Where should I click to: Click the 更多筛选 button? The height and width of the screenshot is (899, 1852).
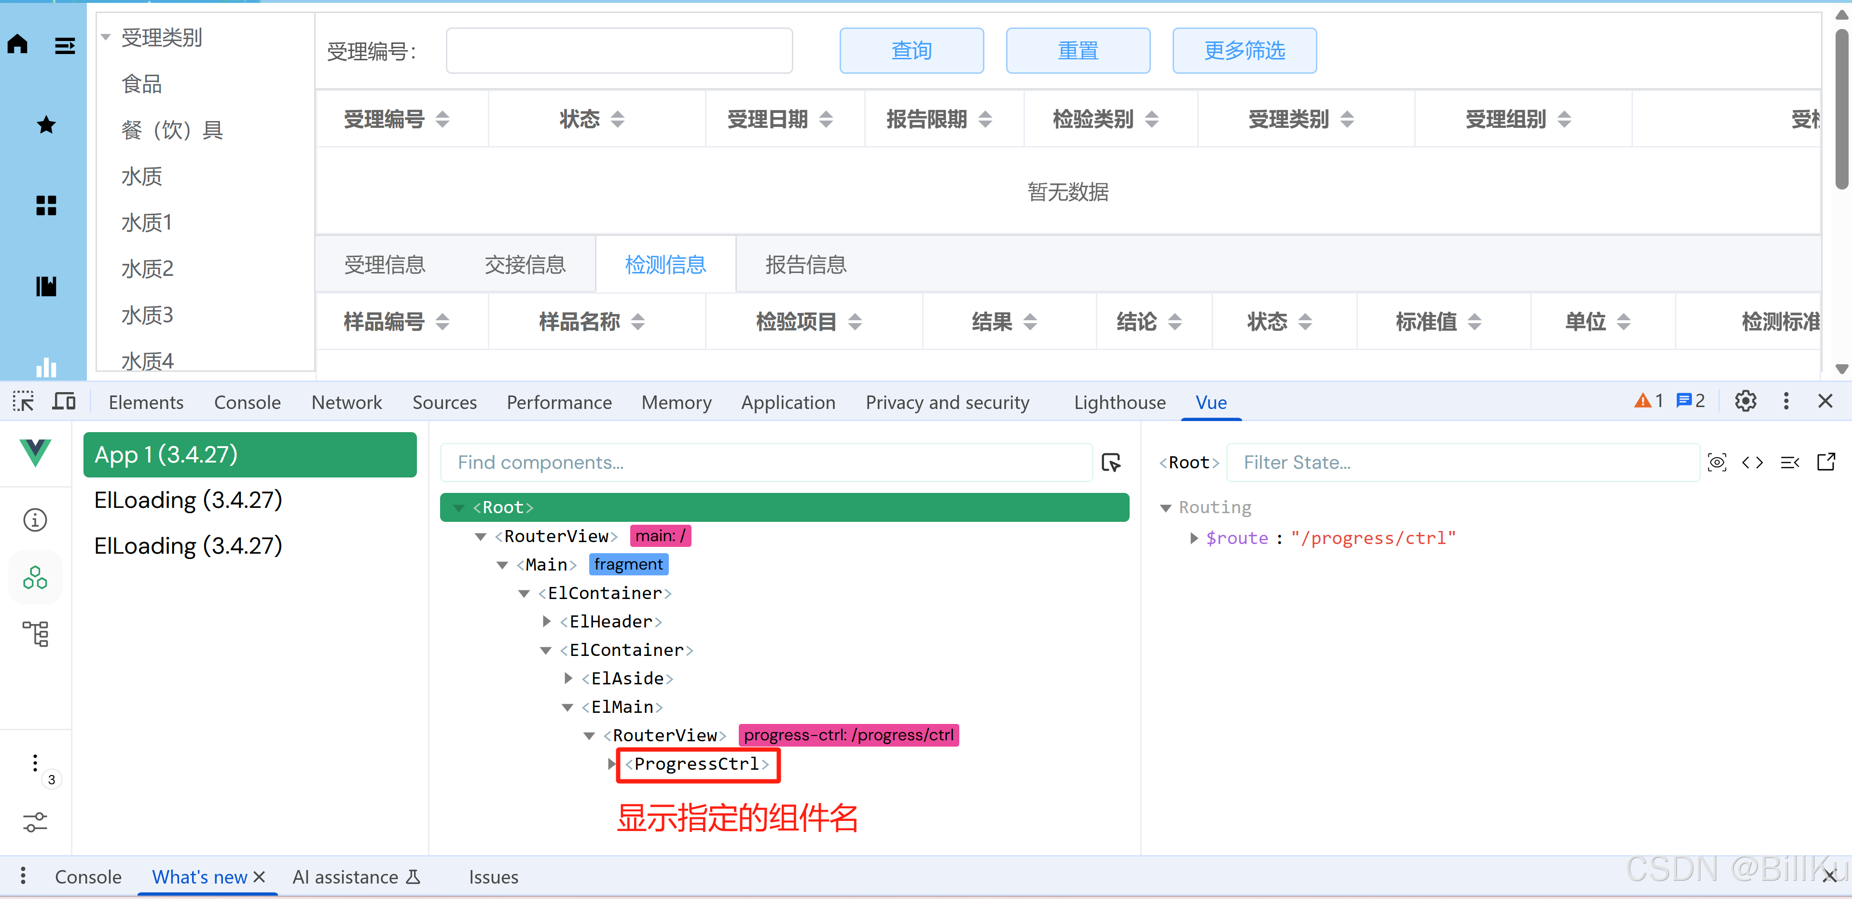coord(1244,51)
